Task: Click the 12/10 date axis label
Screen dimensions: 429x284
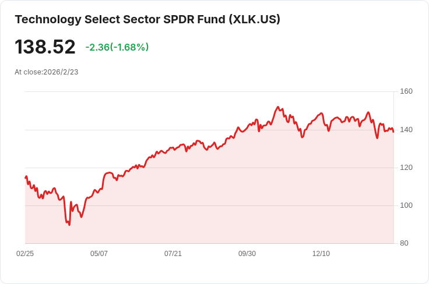Action: click(321, 254)
